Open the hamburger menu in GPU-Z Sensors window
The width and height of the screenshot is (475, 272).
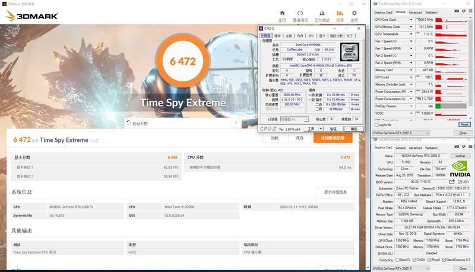click(470, 11)
